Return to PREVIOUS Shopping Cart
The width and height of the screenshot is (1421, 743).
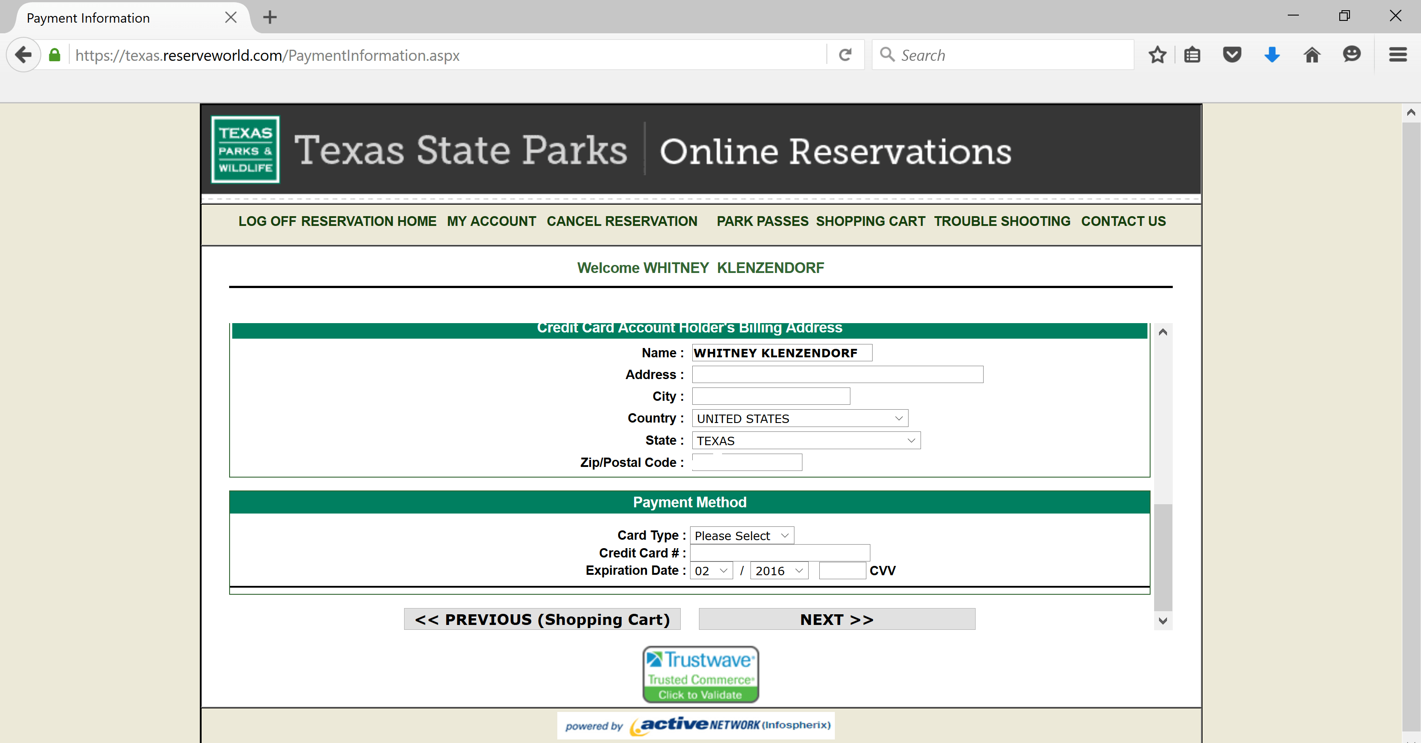[542, 620]
